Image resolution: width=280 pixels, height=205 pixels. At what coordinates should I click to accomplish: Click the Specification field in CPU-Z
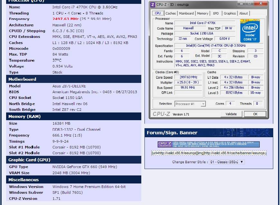click(219, 46)
